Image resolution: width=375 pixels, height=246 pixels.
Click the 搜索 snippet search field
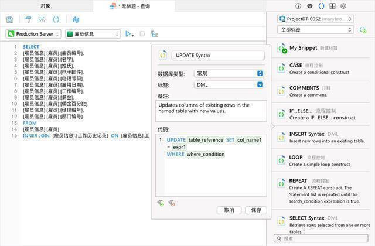coord(322,238)
